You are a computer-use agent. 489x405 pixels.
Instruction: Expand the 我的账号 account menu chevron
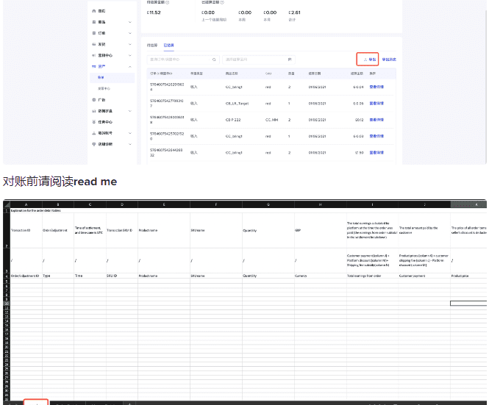point(130,133)
